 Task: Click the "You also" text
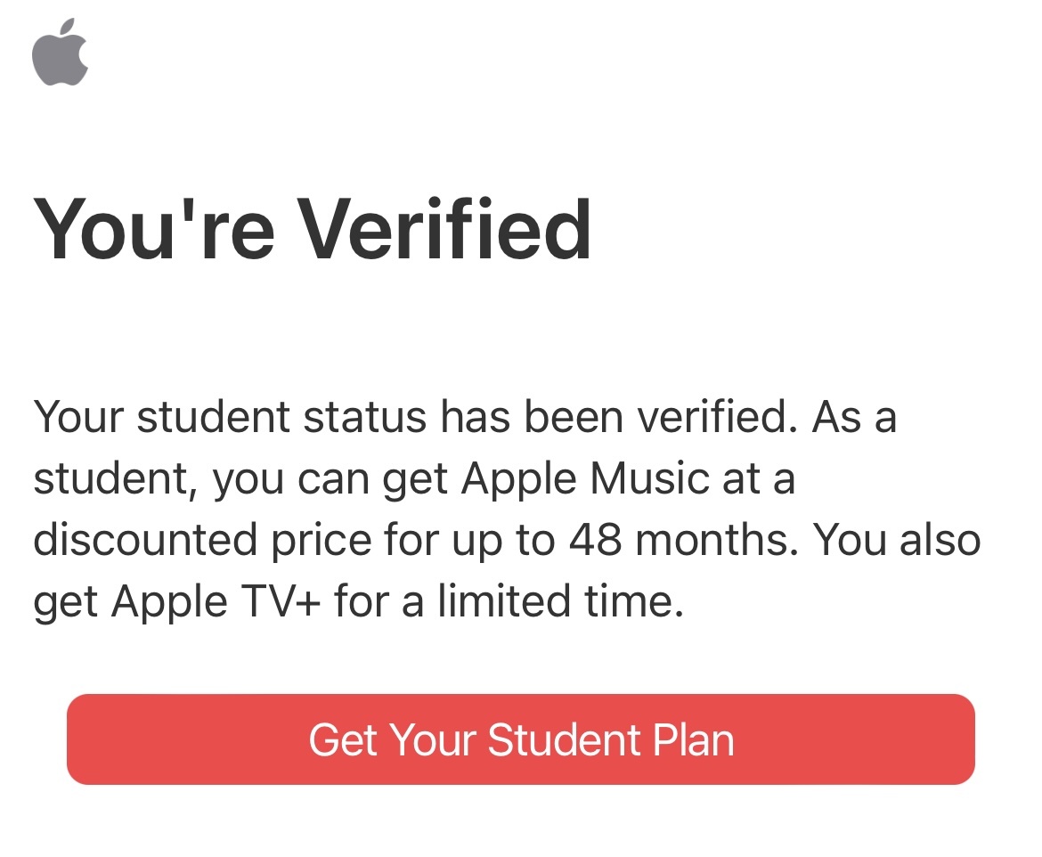897,541
